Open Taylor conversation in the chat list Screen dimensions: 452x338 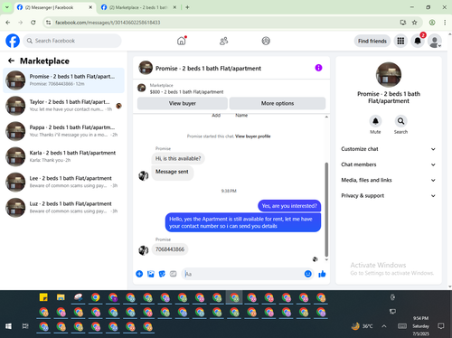tap(63, 106)
